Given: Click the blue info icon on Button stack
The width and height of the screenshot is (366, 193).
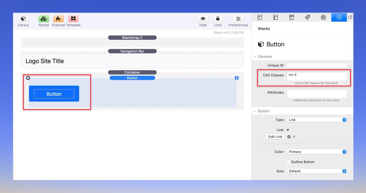Looking at the screenshot, I should pos(237,78).
